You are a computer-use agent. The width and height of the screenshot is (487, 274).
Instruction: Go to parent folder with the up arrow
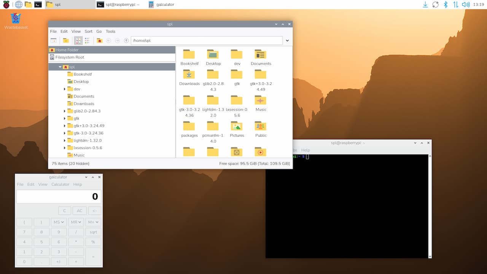(126, 41)
